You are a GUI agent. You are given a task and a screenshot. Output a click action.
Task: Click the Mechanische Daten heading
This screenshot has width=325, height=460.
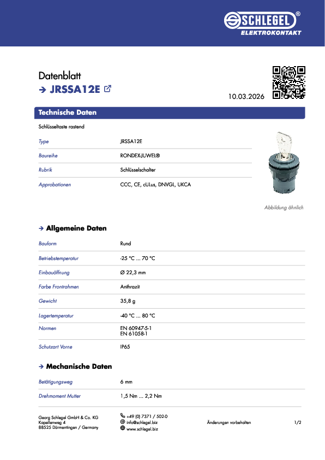79,367
